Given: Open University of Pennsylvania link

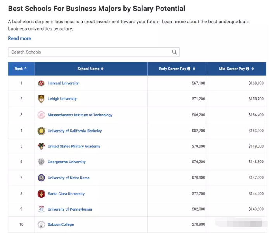Looking at the screenshot, I should [x=70, y=209].
